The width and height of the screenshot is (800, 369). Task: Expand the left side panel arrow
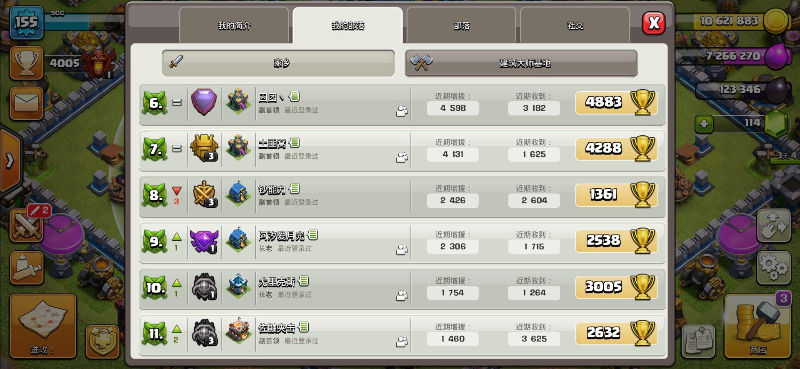pyautogui.click(x=10, y=160)
